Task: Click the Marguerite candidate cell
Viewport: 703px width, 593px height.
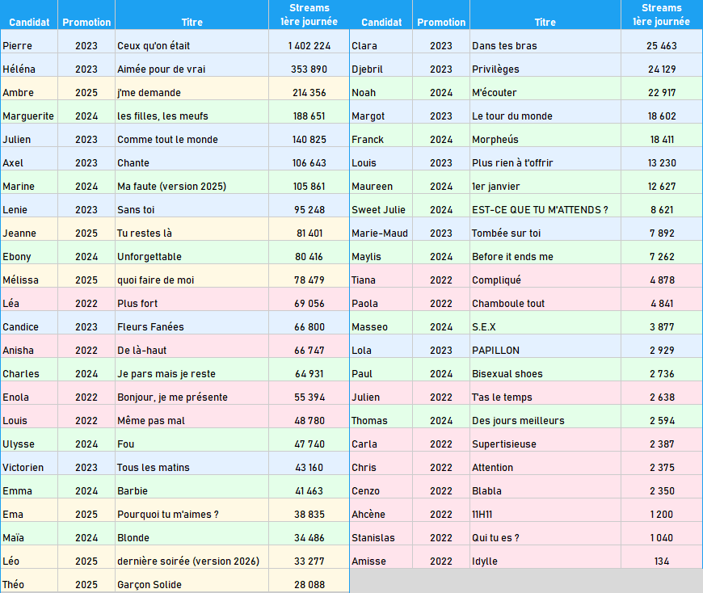Action: (x=29, y=111)
